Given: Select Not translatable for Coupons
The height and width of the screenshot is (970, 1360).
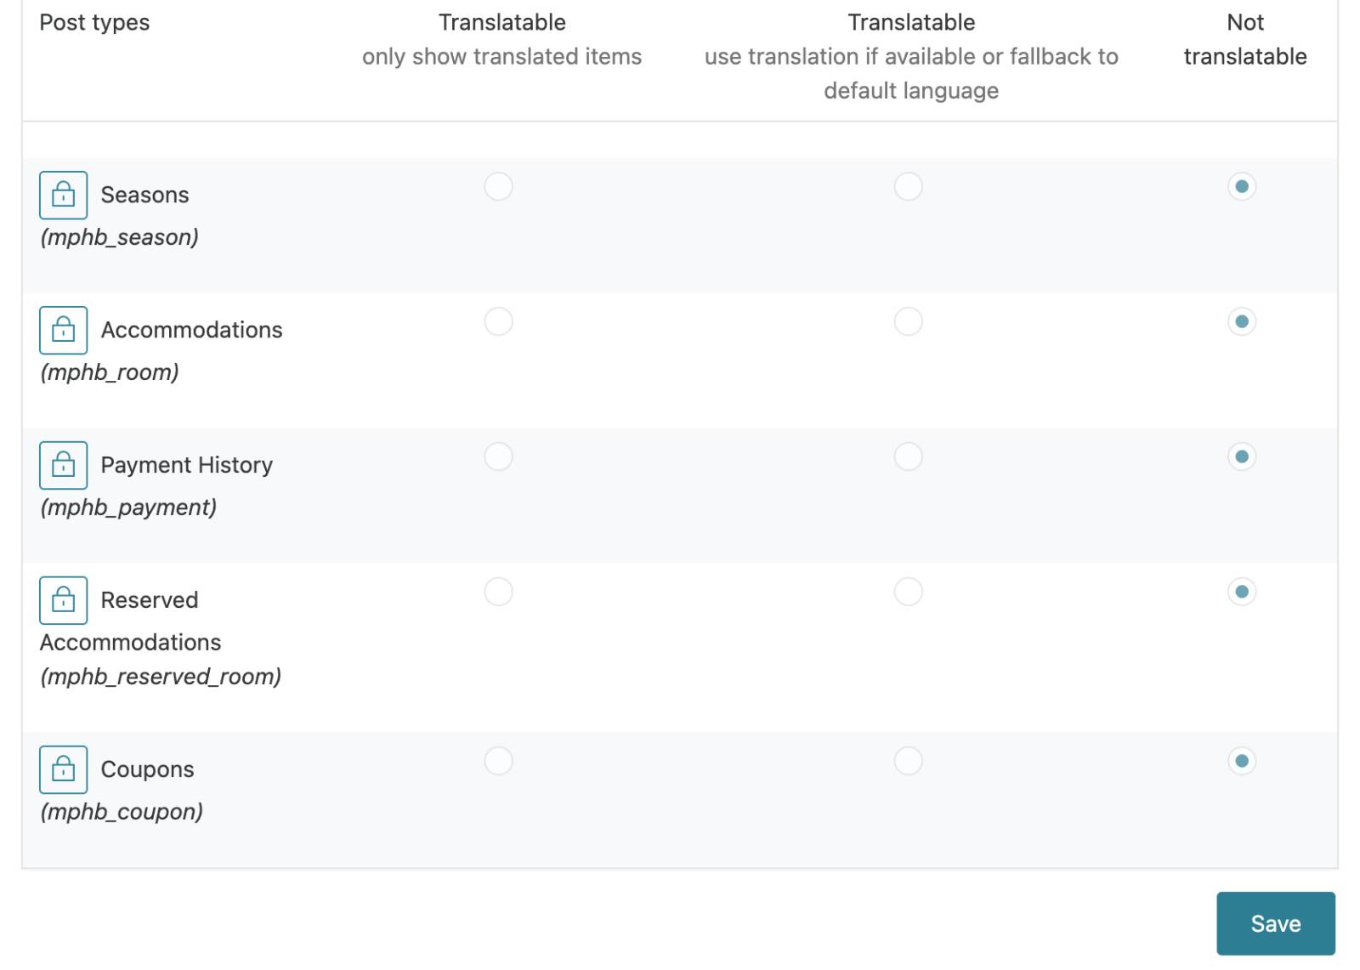Looking at the screenshot, I should [1241, 761].
